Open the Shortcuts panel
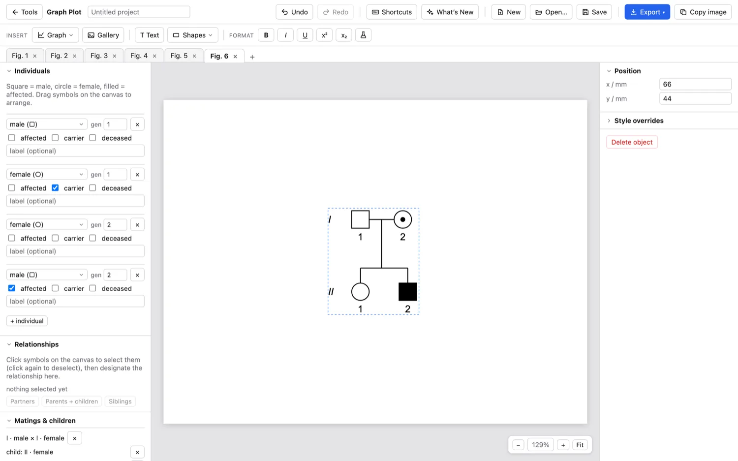Screen dimensions: 738x461 coord(392,12)
